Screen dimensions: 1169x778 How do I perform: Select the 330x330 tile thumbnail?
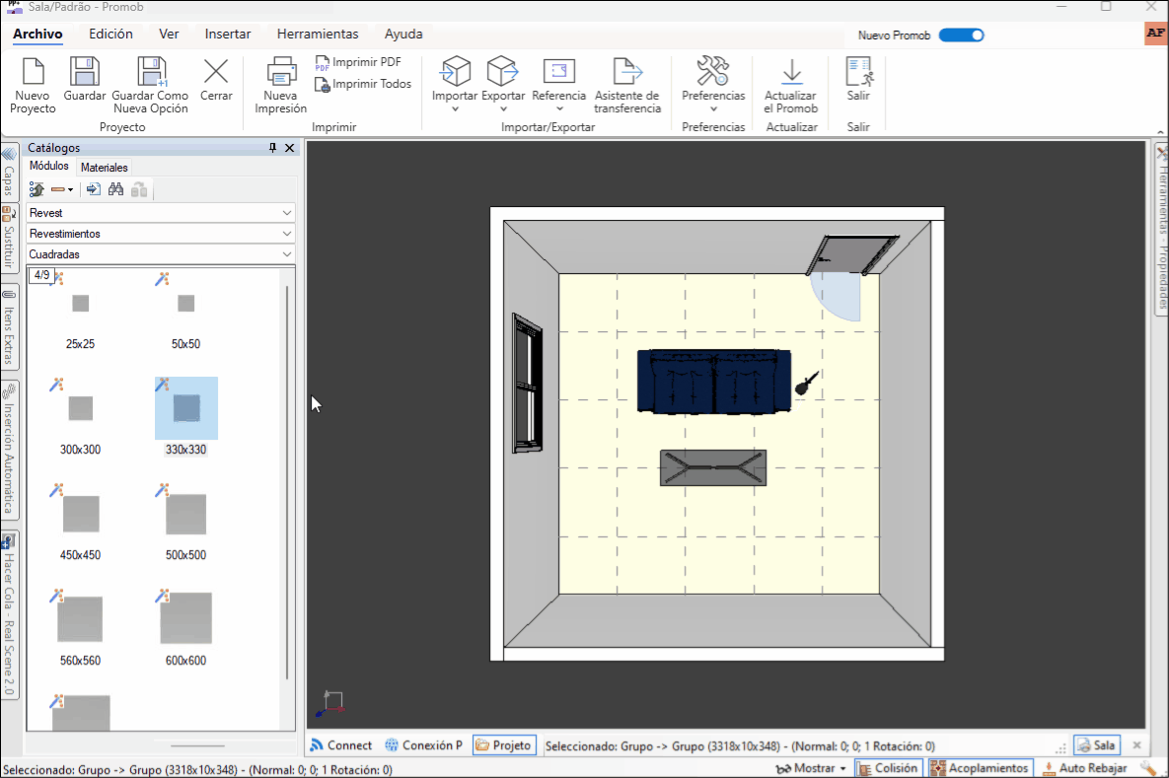185,409
